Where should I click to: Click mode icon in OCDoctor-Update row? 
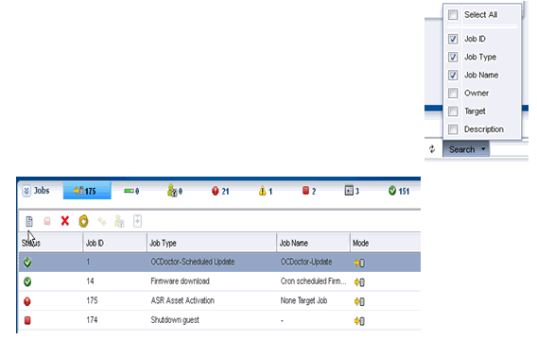coord(359,263)
